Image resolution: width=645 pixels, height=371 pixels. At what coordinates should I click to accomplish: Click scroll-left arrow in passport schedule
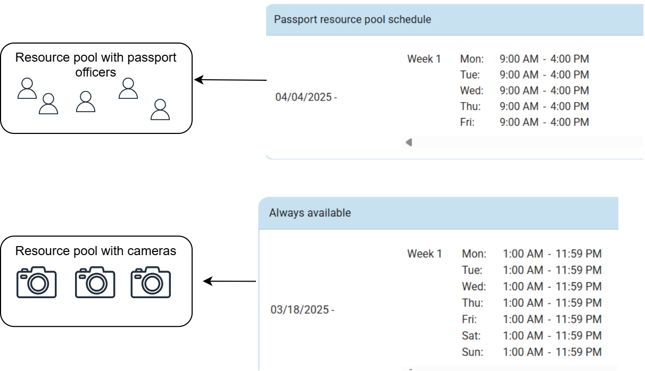pyautogui.click(x=409, y=142)
